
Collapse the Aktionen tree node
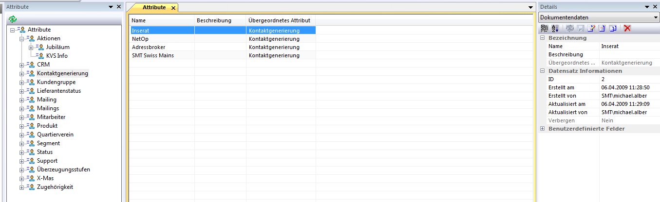click(21, 38)
